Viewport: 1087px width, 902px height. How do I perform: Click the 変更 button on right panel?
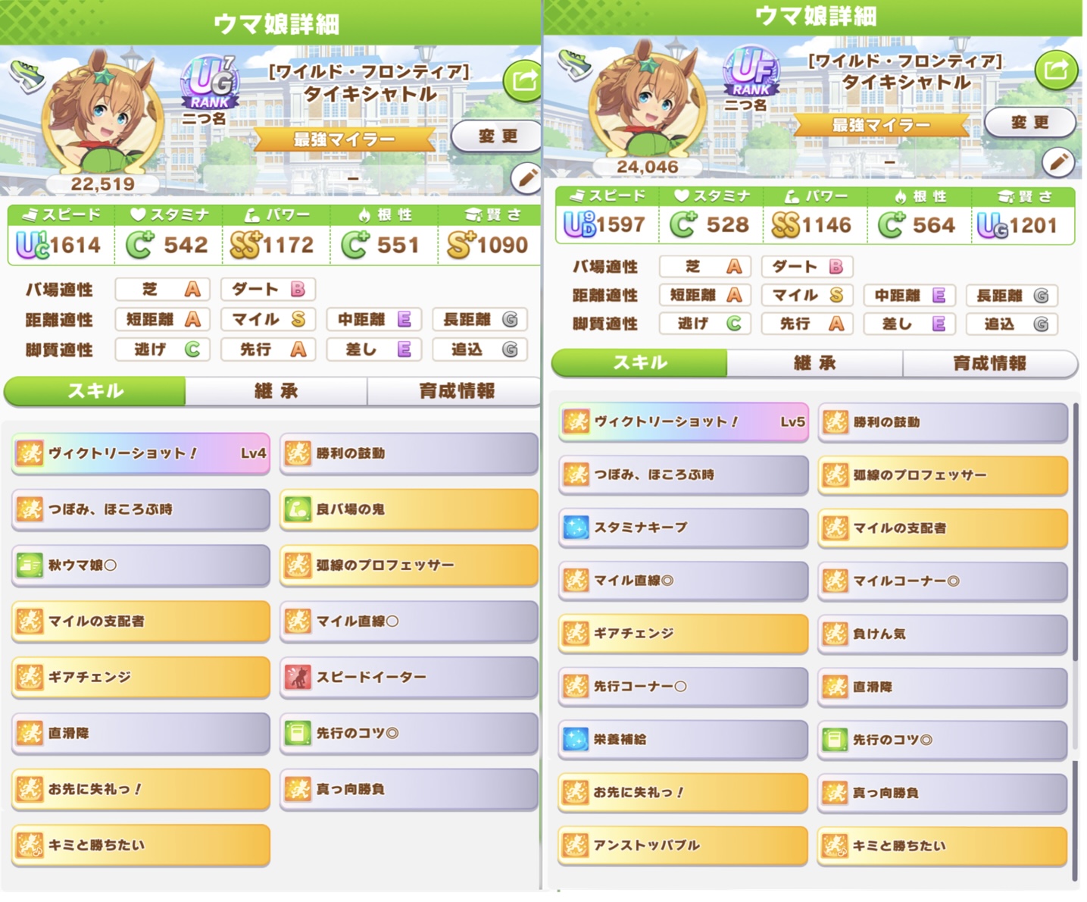1029,122
